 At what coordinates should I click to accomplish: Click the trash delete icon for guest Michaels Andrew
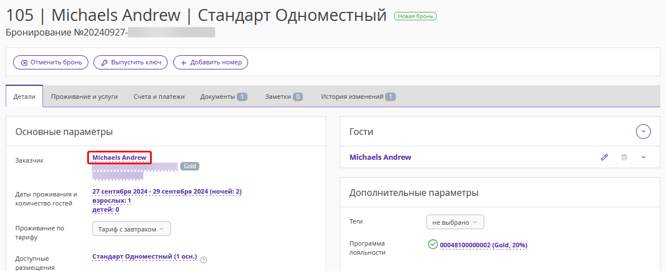click(x=624, y=157)
